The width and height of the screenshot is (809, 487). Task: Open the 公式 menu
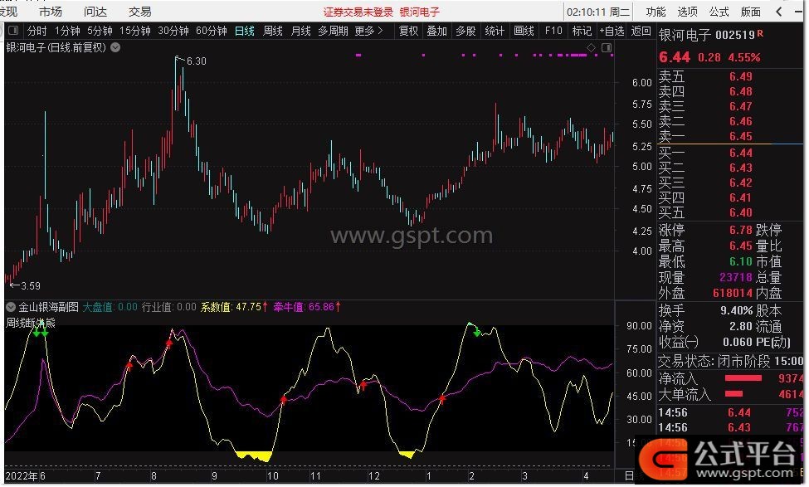[x=719, y=12]
